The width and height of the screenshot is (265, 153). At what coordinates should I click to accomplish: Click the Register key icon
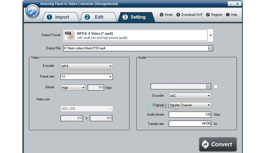point(208,15)
